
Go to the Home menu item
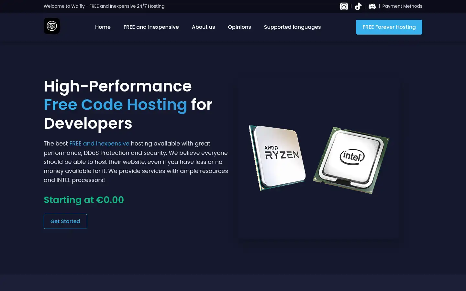click(103, 27)
